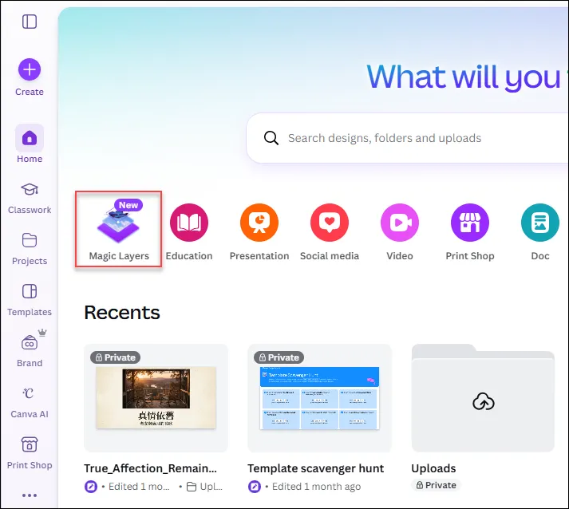
Task: Open Templates in the sidebar
Action: click(30, 301)
